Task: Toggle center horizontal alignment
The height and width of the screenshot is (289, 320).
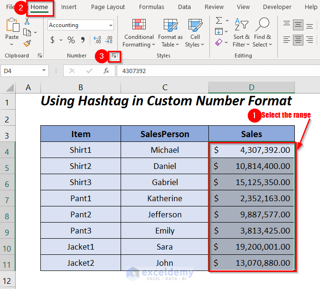Action: click(x=298, y=40)
